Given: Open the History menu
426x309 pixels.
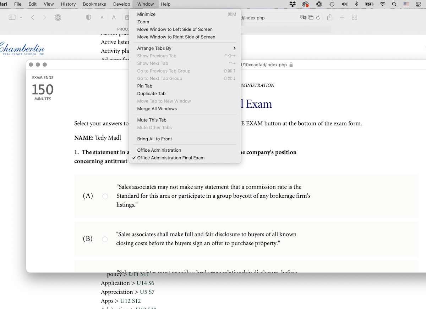Looking at the screenshot, I should [x=68, y=4].
